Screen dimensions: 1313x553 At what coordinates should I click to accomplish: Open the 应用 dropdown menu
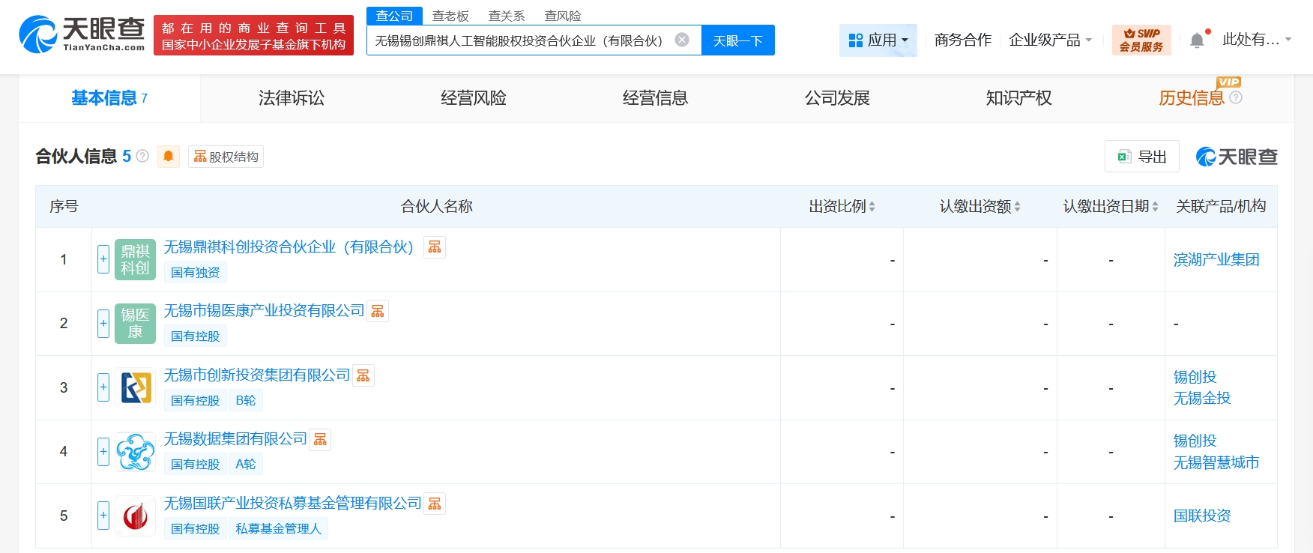click(878, 40)
